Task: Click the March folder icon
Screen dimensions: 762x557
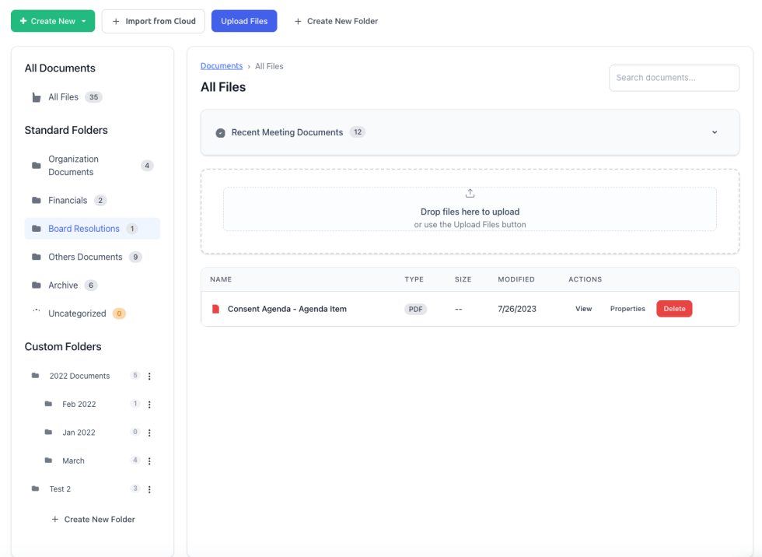Action: pyautogui.click(x=48, y=460)
